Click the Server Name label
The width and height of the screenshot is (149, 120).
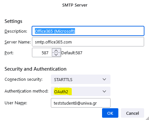[x=18, y=42]
